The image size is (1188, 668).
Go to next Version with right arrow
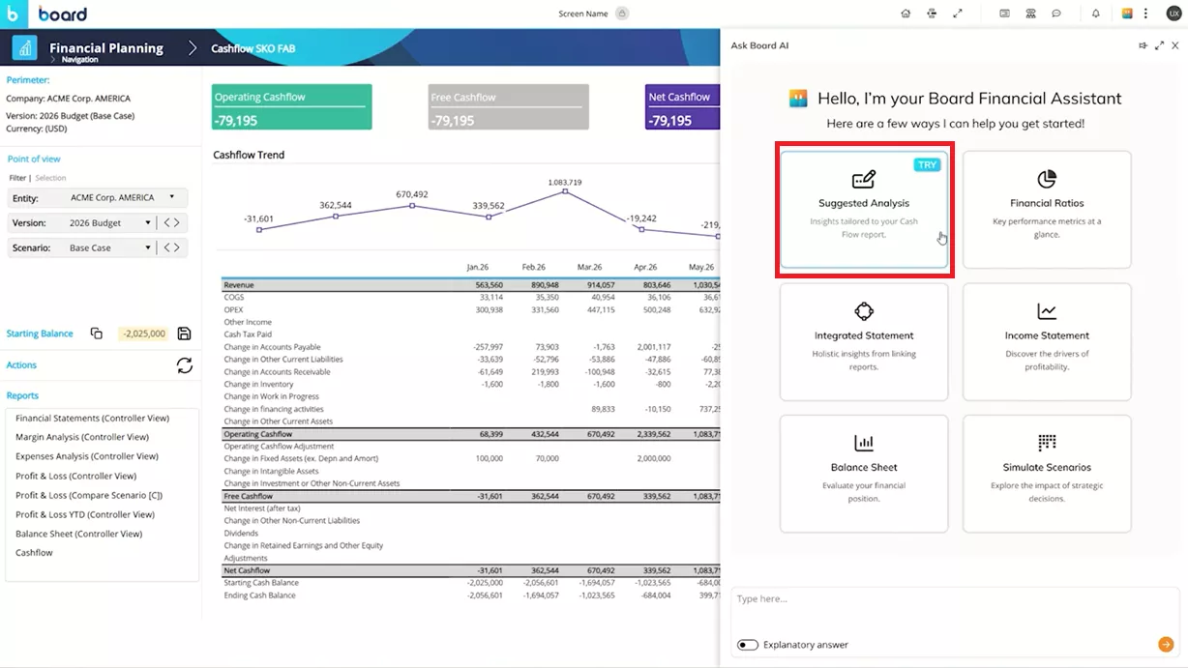pos(177,222)
